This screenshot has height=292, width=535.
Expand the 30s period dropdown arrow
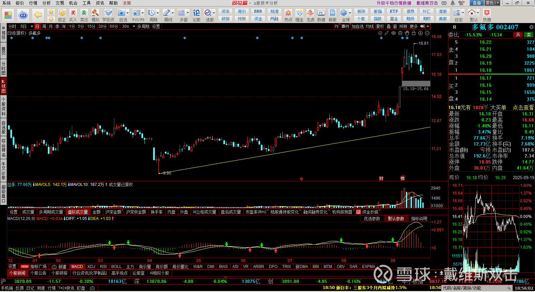click(134, 26)
